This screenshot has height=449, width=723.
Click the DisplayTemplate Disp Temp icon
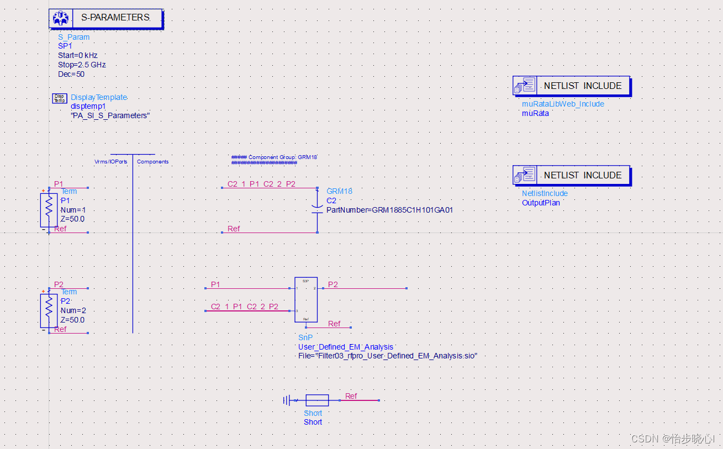point(59,98)
